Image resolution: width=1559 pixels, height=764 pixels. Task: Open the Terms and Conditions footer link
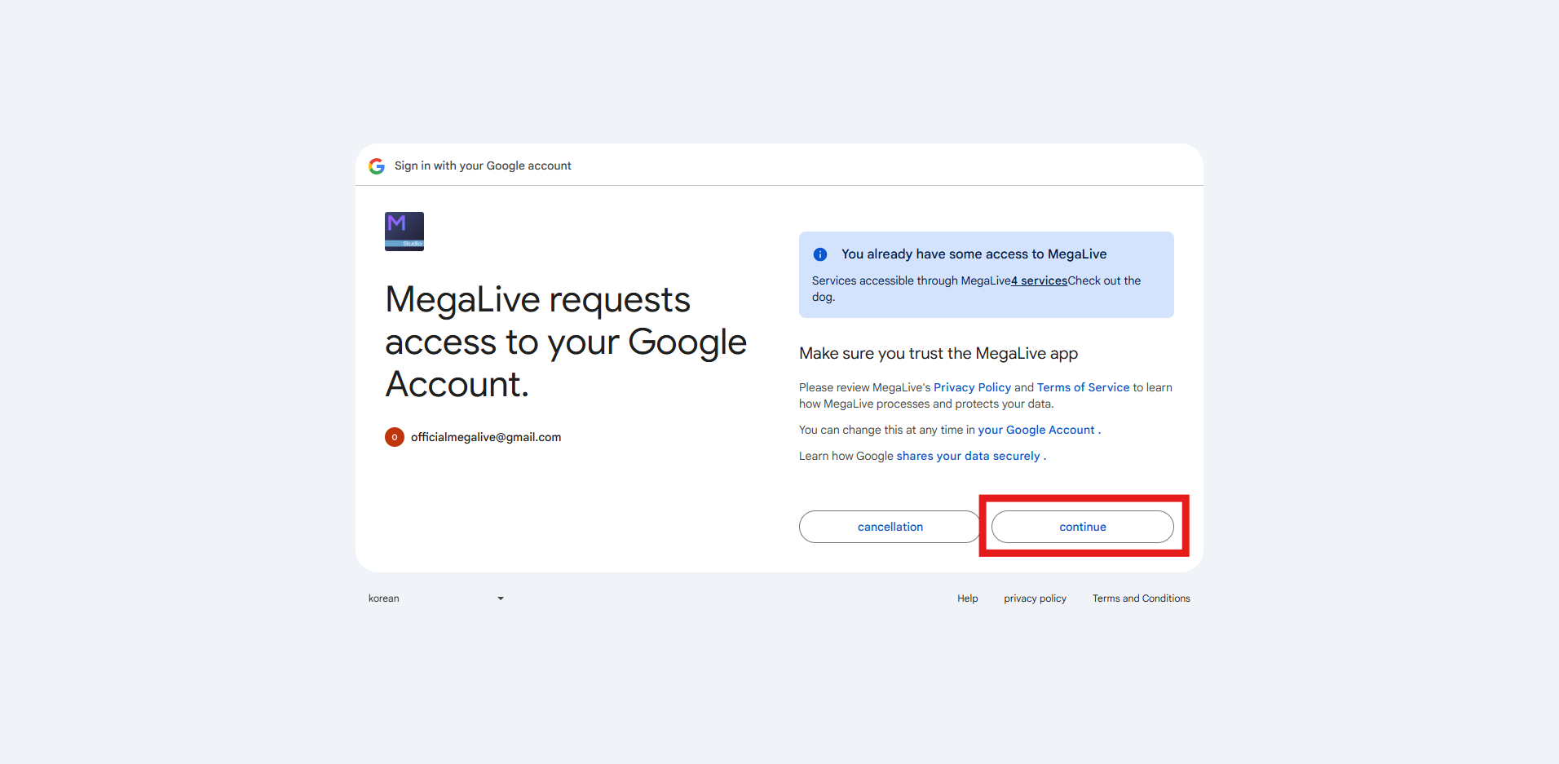click(1142, 598)
